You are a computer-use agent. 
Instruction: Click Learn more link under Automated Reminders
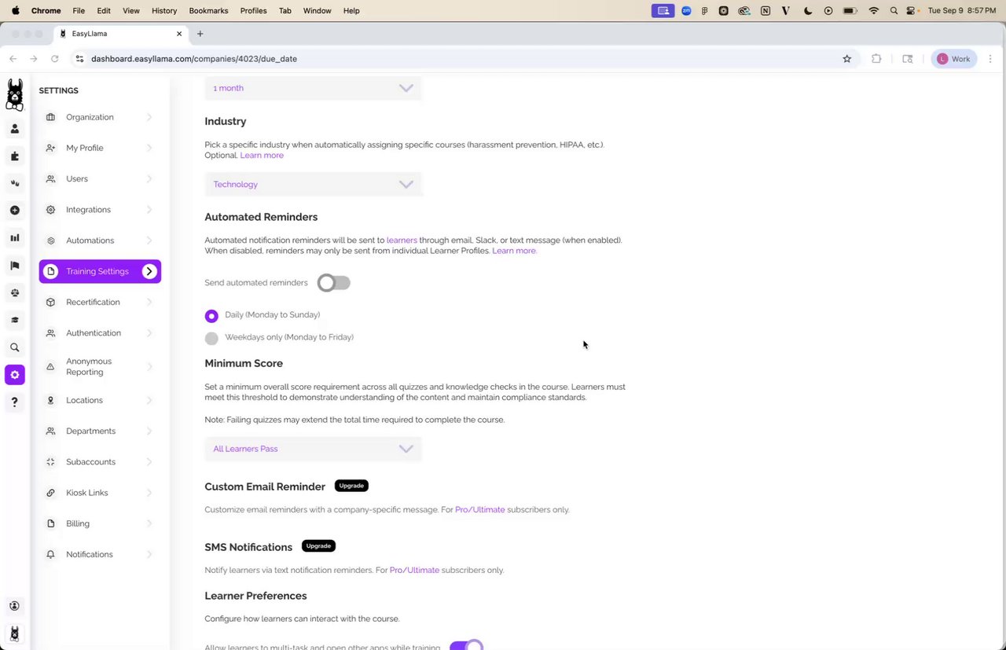[x=514, y=251]
